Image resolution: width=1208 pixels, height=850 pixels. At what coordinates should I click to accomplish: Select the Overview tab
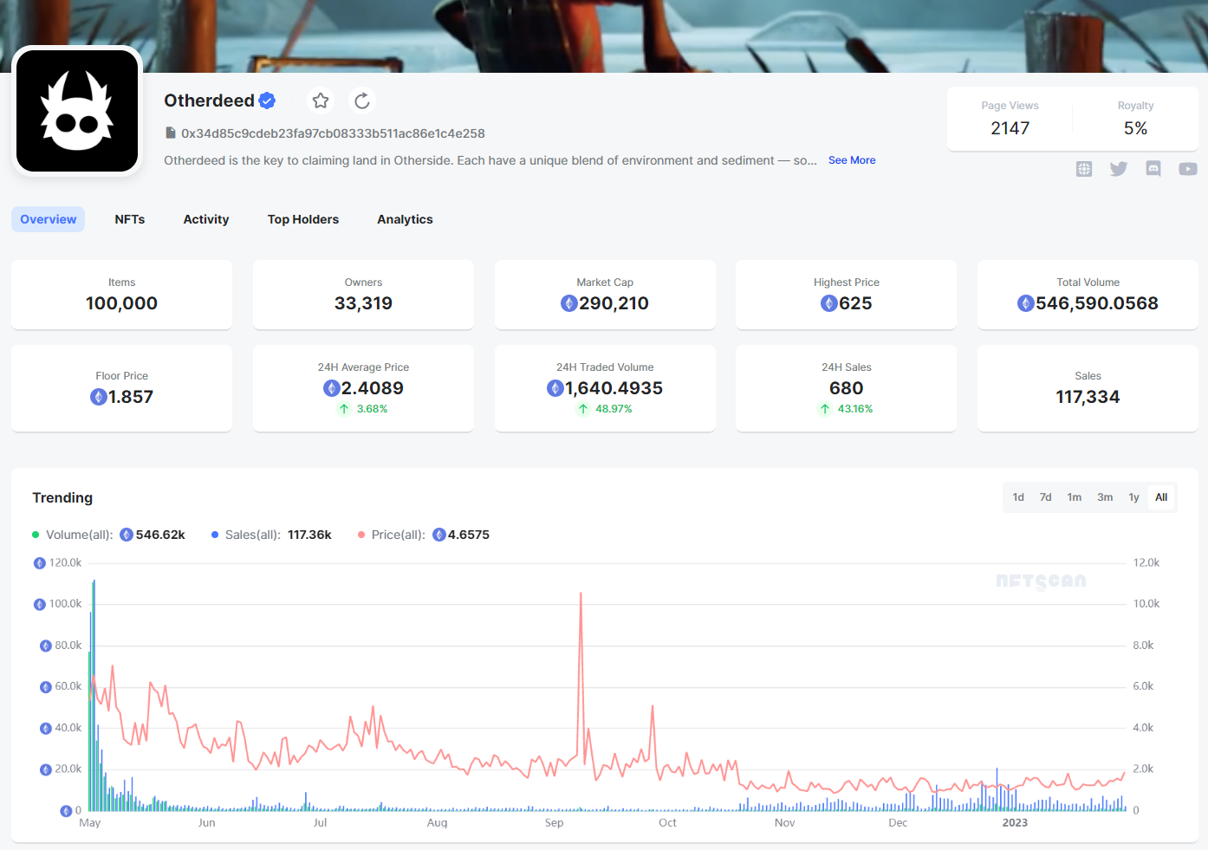[49, 219]
